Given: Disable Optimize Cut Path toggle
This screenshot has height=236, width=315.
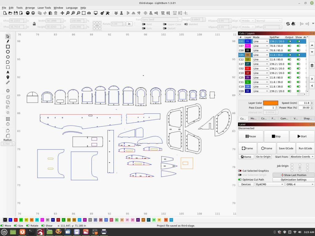Looking at the screenshot, I should [x=240, y=179].
